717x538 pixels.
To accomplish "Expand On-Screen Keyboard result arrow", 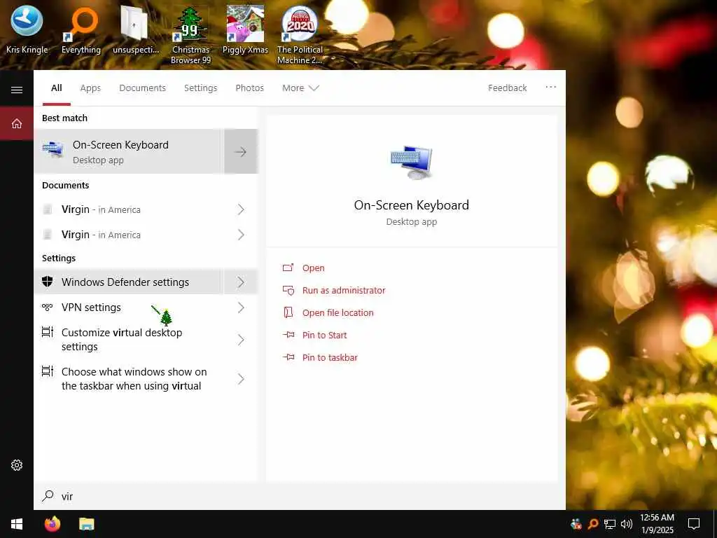I will pyautogui.click(x=241, y=151).
